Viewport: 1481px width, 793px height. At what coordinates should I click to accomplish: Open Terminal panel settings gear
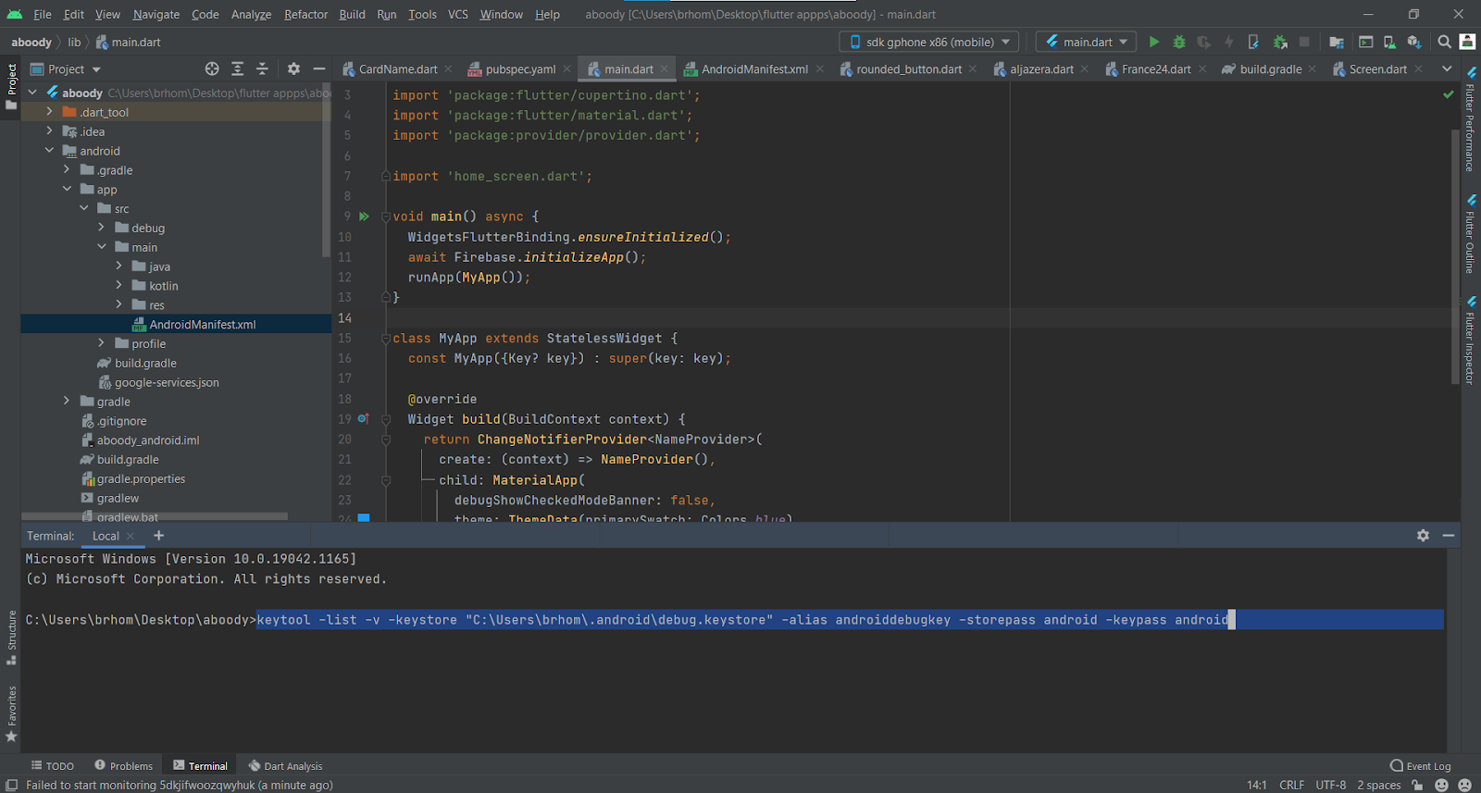point(1423,536)
